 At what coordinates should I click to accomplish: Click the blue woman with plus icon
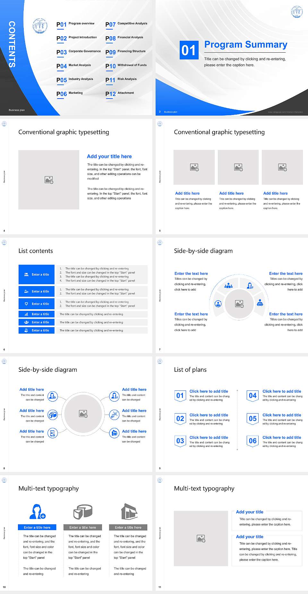pos(37,511)
